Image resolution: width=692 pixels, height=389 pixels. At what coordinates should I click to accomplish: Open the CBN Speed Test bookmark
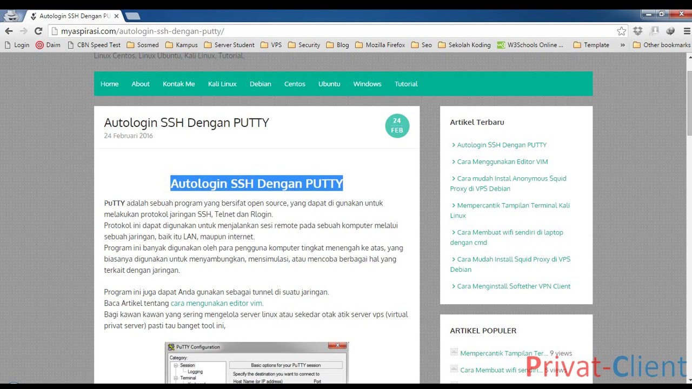click(x=94, y=45)
